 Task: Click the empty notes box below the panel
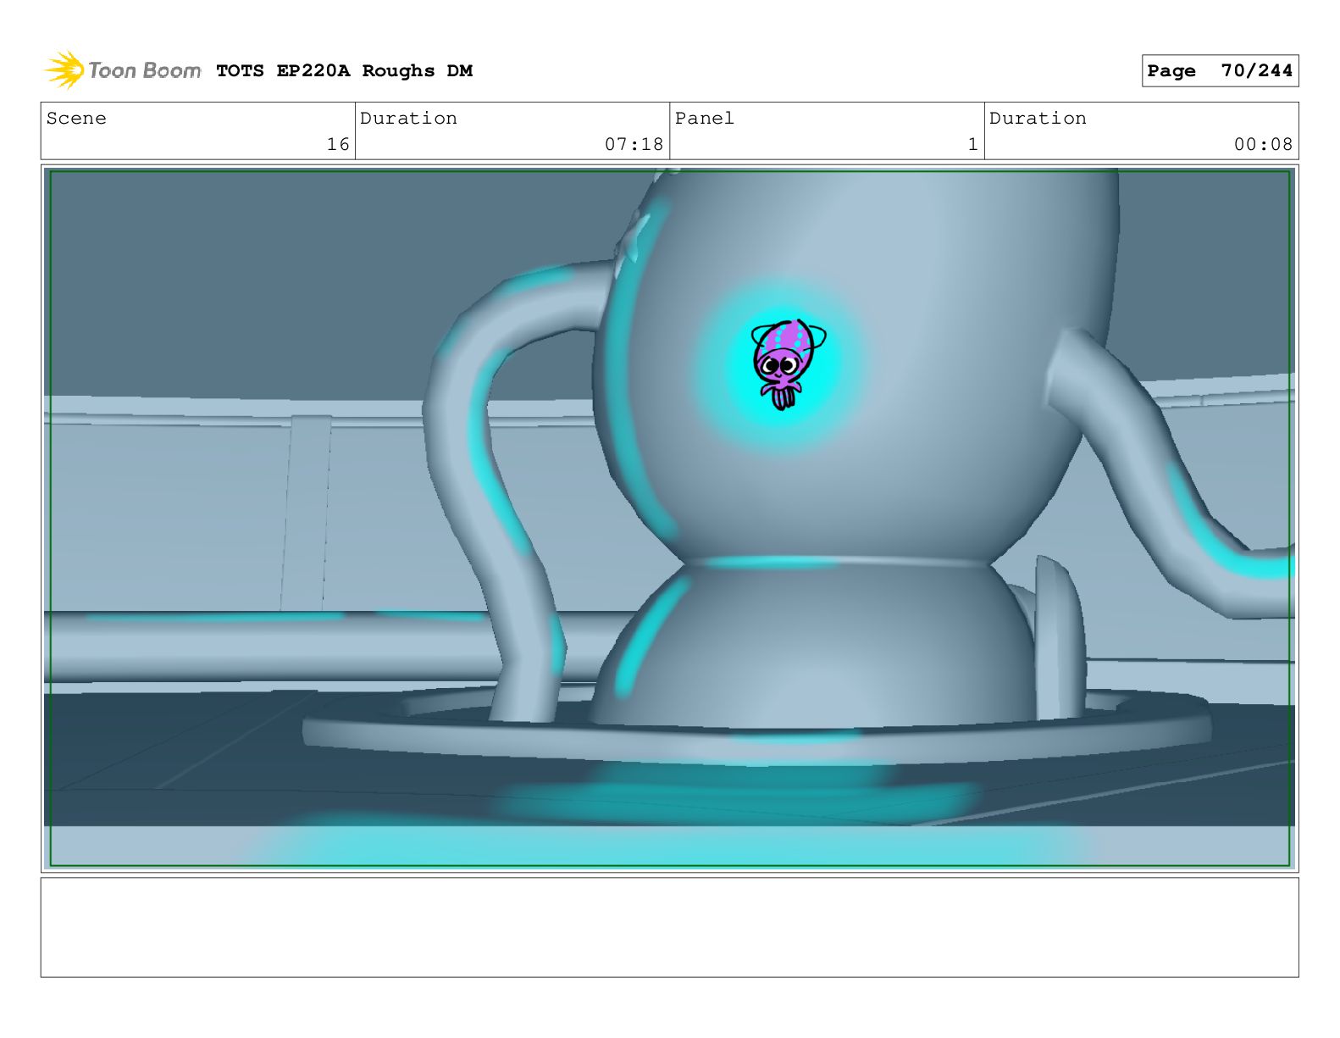[x=669, y=927]
